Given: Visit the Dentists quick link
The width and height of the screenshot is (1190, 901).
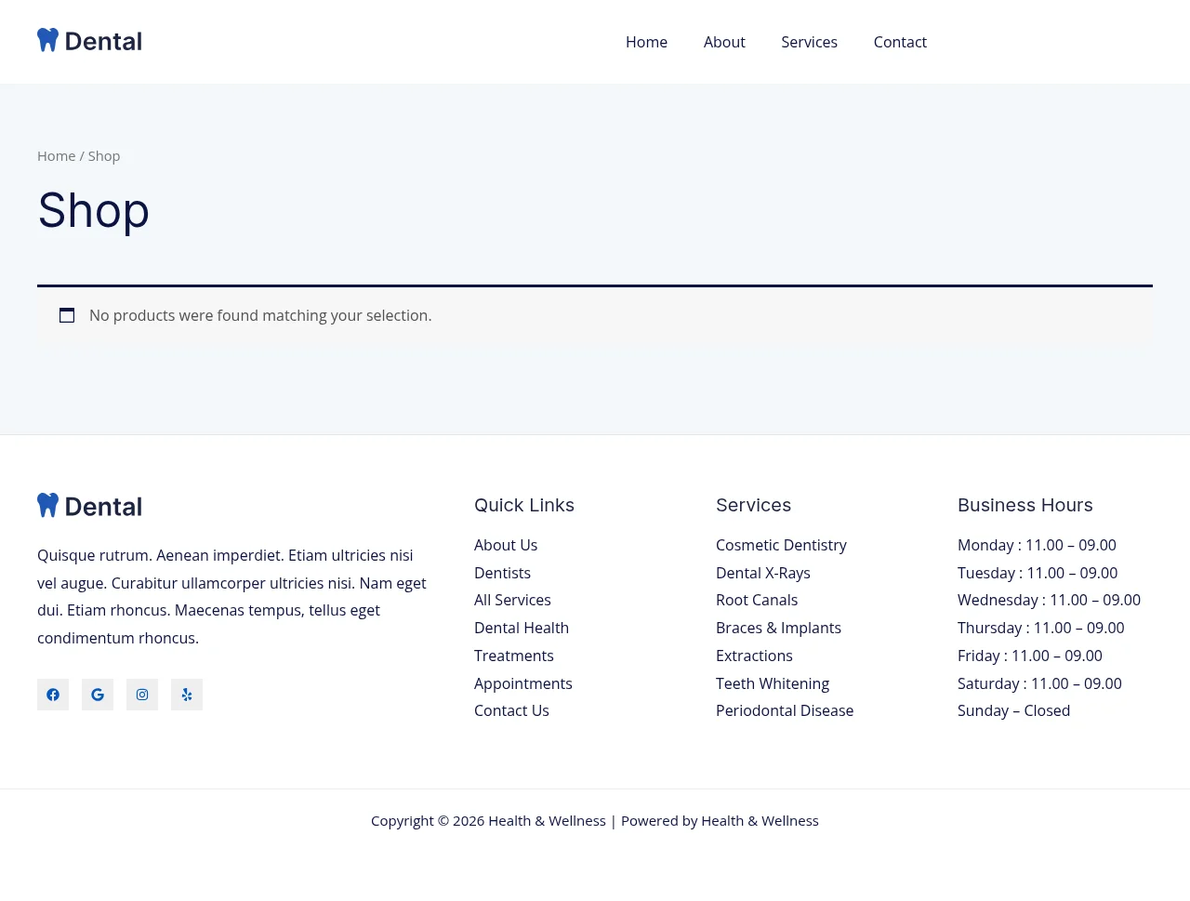Looking at the screenshot, I should pyautogui.click(x=502, y=573).
